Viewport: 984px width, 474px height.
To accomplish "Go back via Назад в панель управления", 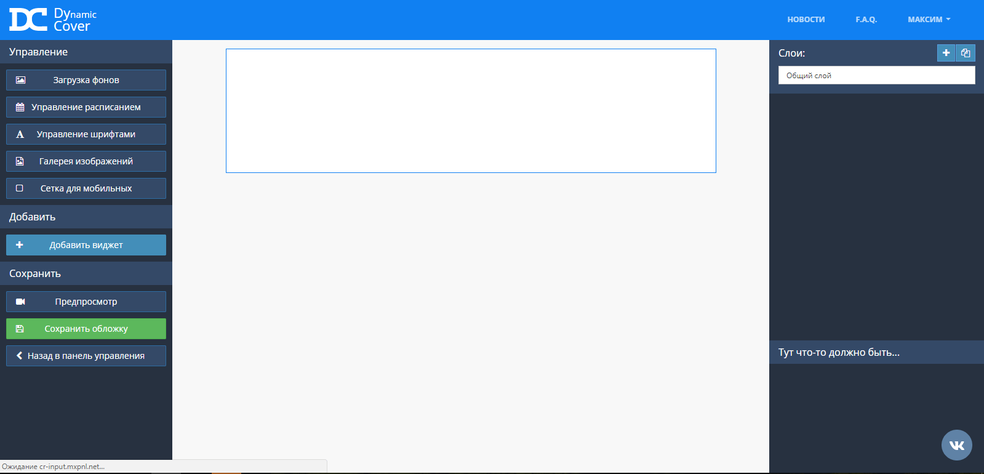I will point(86,356).
